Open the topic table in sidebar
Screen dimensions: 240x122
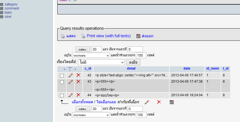[x=8, y=12]
